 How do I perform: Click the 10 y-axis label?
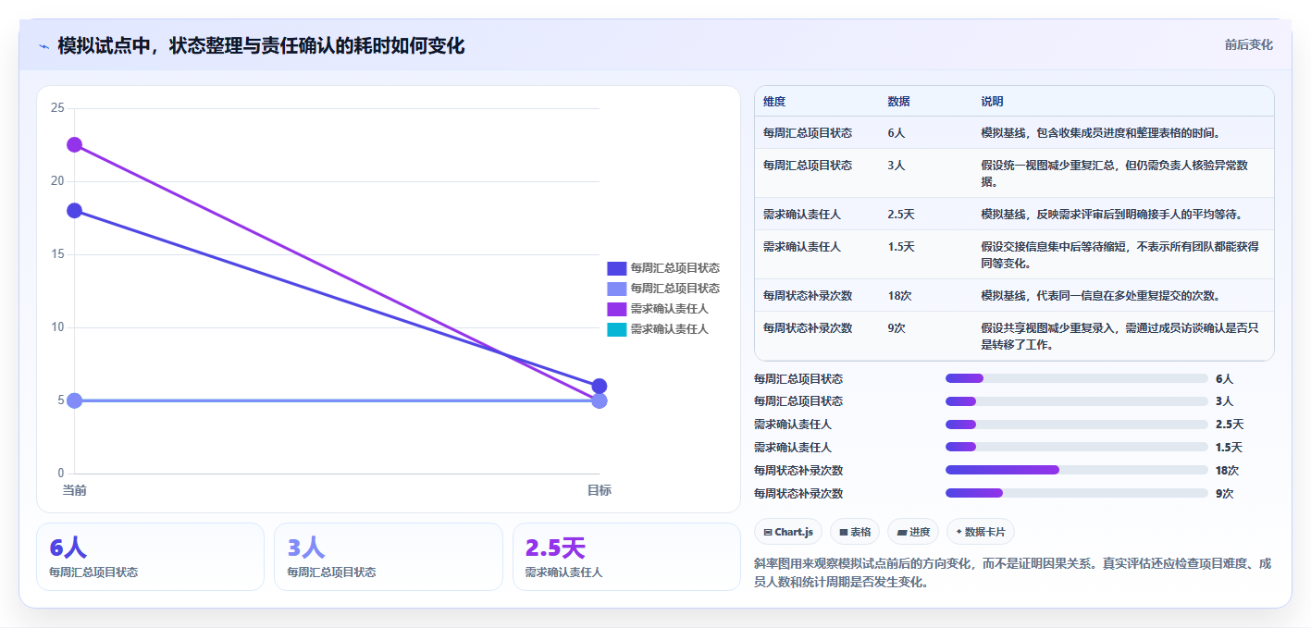[x=57, y=327]
